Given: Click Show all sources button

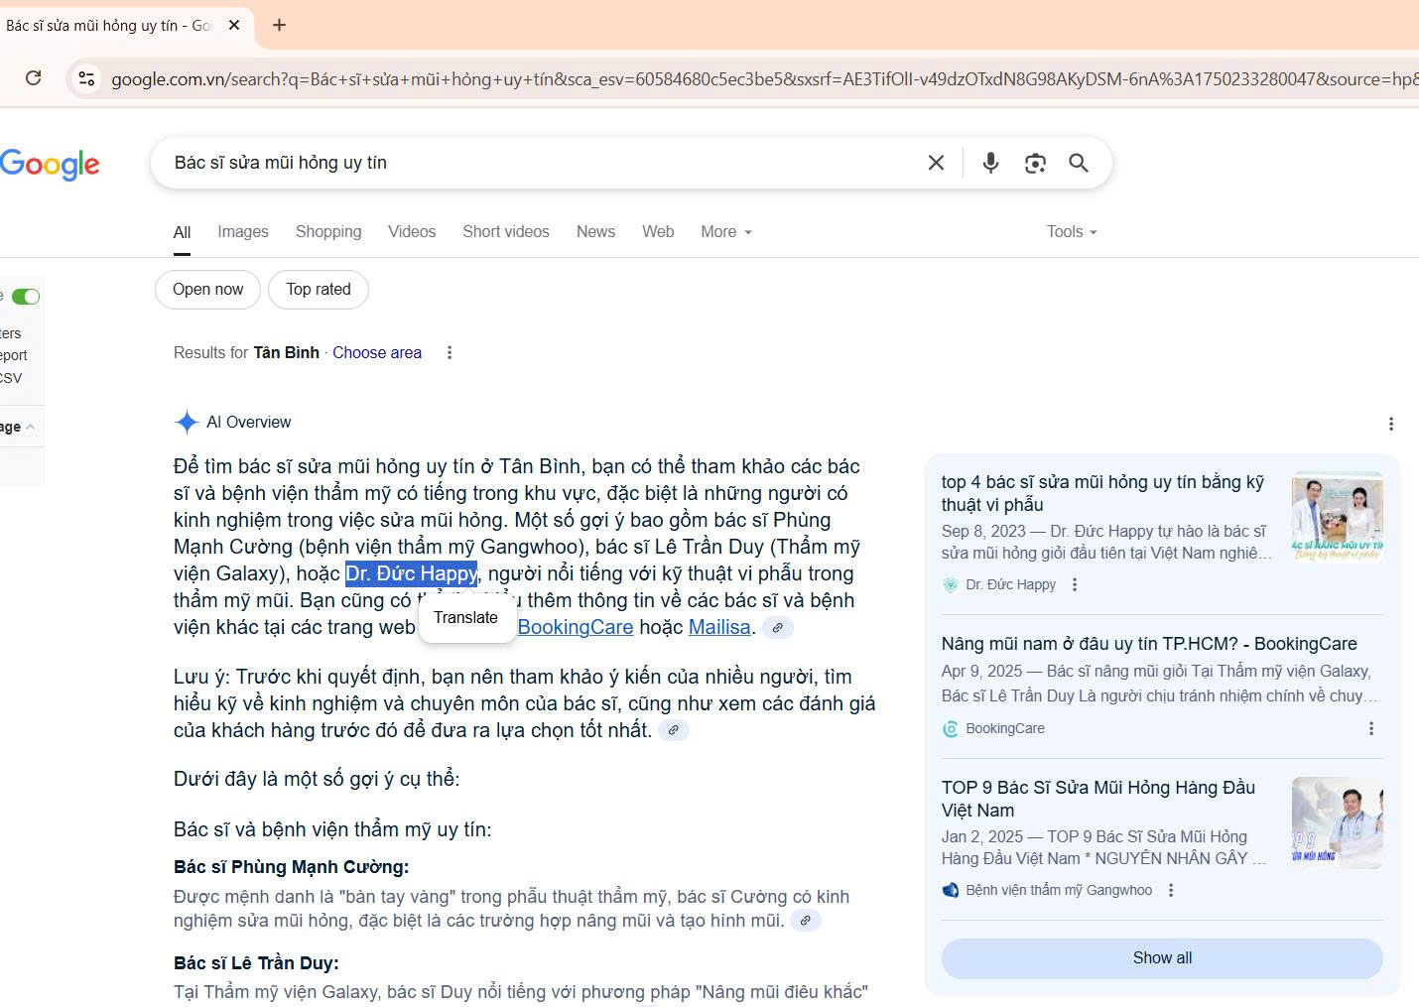Looking at the screenshot, I should (1162, 958).
